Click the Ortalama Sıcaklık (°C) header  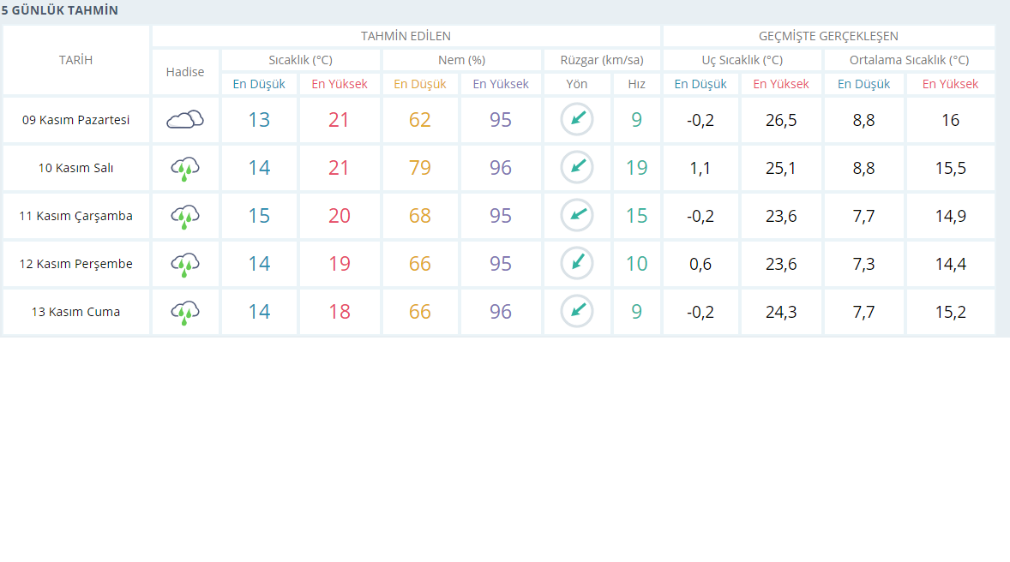909,60
